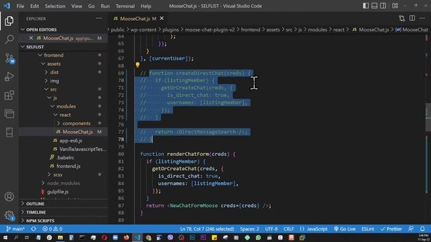The image size is (431, 242).
Task: Open Compare Changes icon in editor toolbar
Action: pos(402,18)
